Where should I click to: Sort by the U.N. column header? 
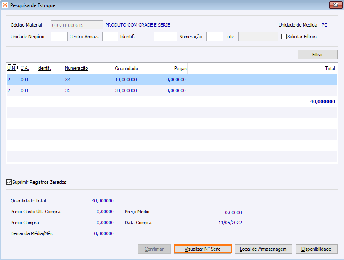coord(12,68)
